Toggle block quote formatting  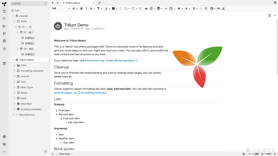[146, 8]
